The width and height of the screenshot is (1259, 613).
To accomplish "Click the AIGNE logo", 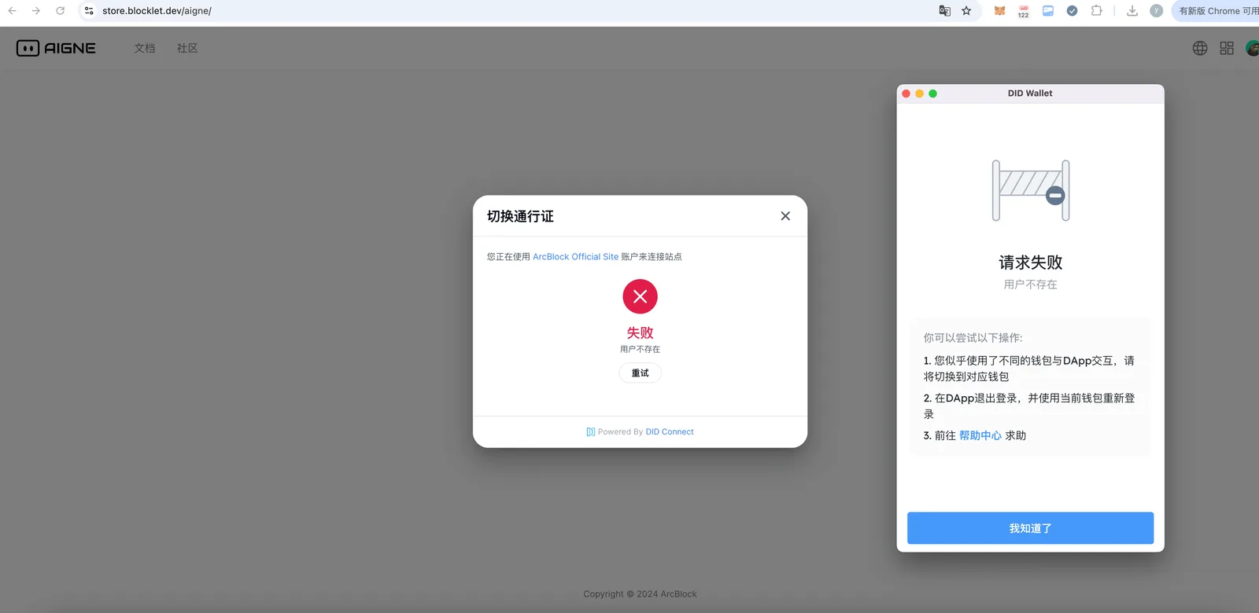I will coord(56,48).
